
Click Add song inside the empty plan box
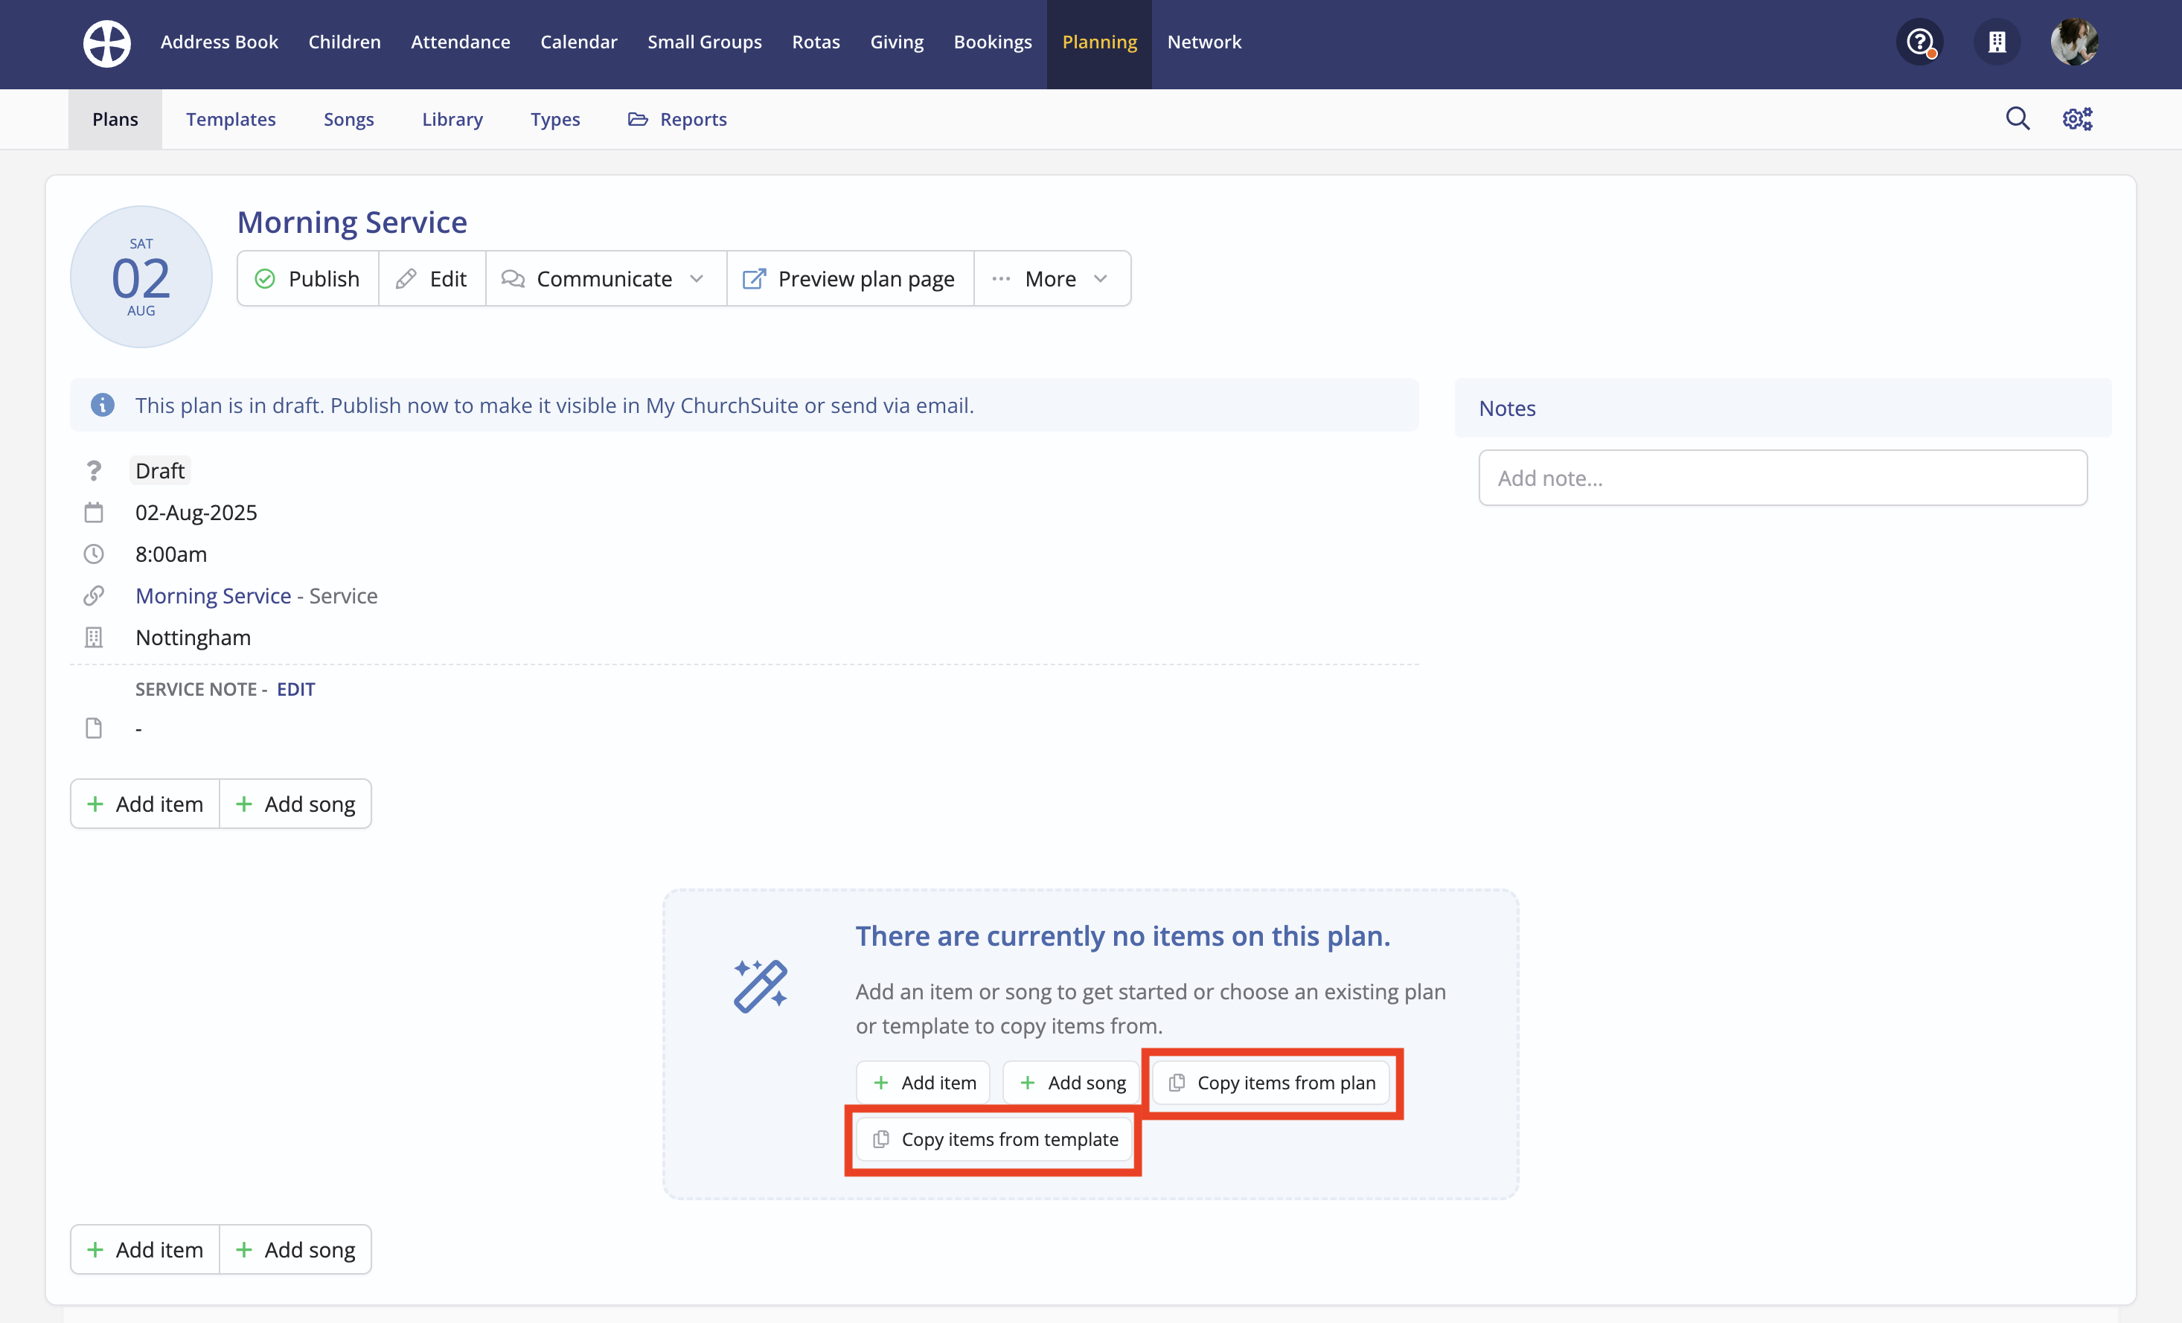pyautogui.click(x=1071, y=1082)
